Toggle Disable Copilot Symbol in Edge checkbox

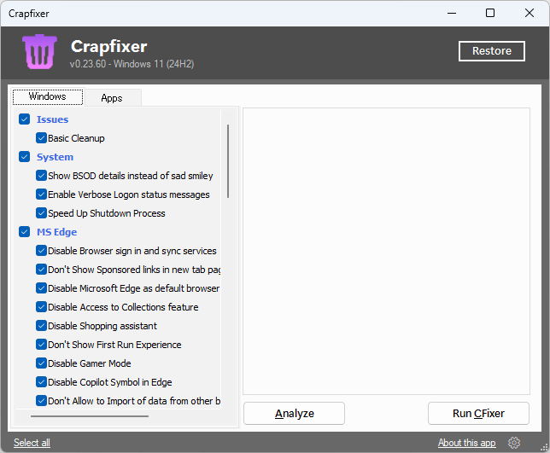[41, 382]
